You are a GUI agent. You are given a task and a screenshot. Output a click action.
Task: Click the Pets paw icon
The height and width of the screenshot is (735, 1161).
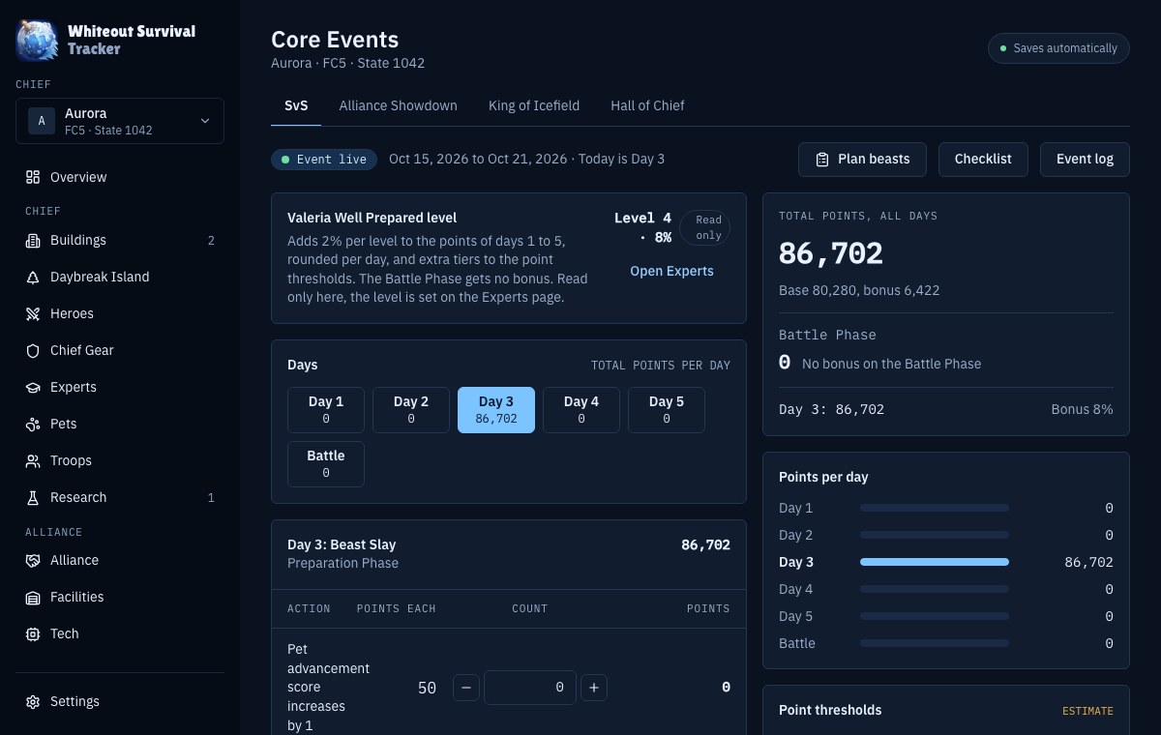coord(33,424)
